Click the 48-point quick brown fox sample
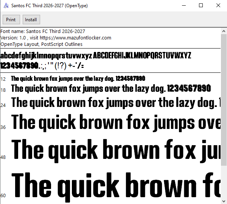 [x=116, y=151]
